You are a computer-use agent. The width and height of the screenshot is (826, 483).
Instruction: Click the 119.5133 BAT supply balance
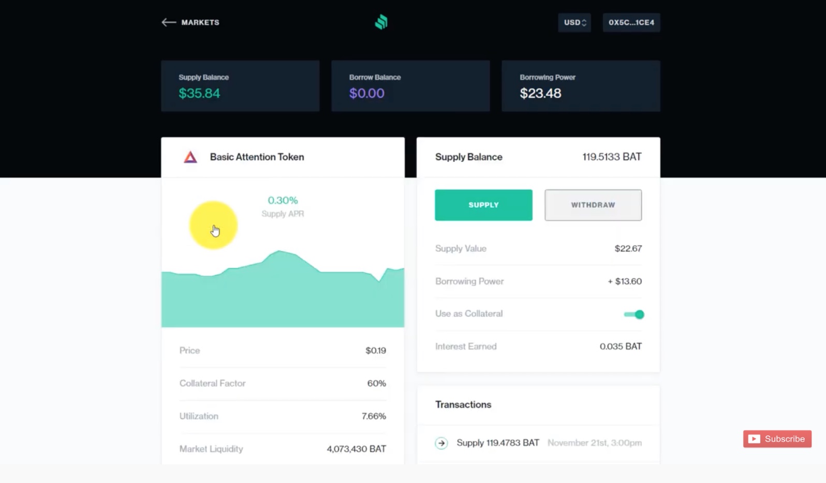(612, 157)
